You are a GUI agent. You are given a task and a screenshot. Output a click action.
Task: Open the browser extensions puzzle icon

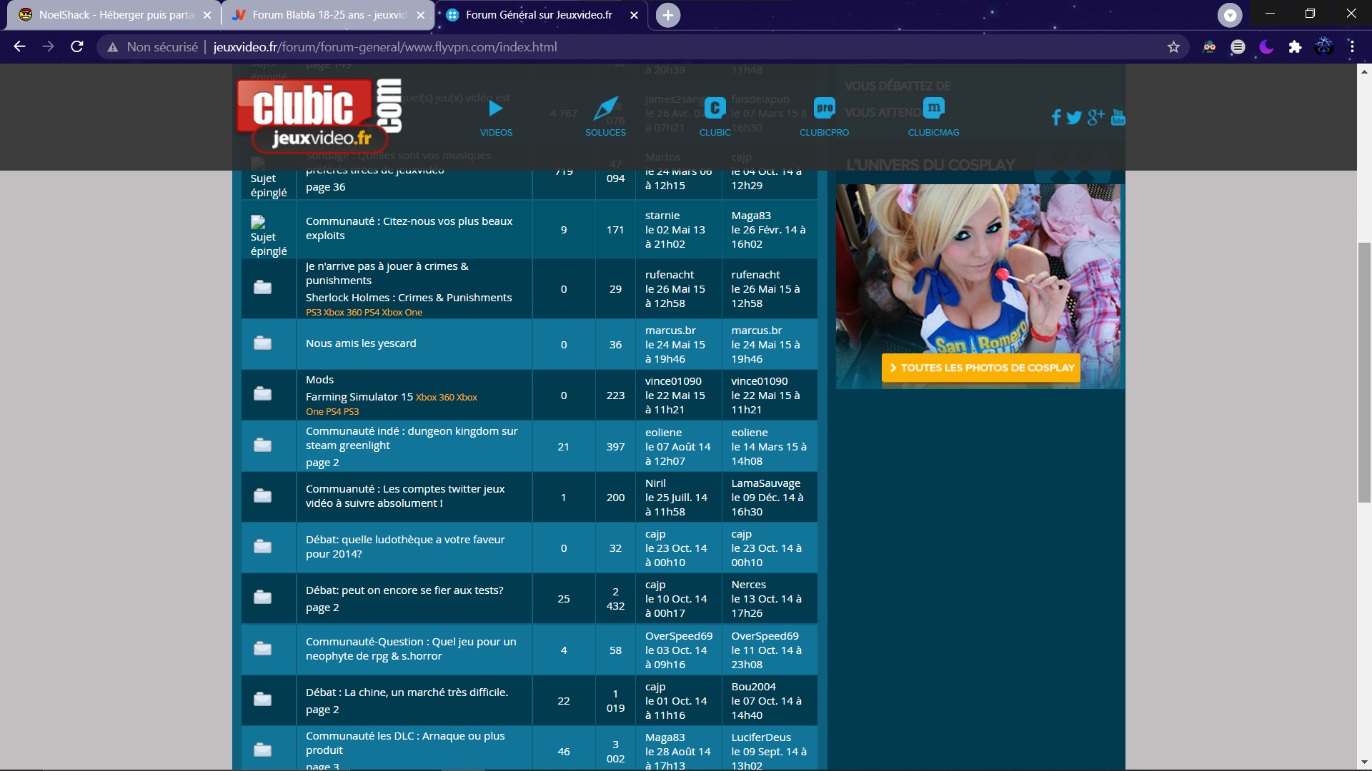[x=1295, y=47]
